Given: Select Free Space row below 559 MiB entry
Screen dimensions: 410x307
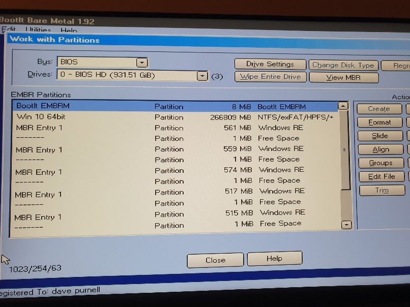Looking at the screenshot, I should (x=175, y=160).
